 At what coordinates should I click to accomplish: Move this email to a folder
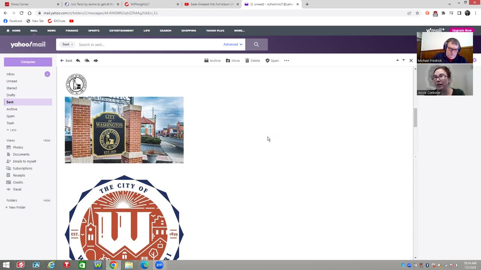[233, 60]
